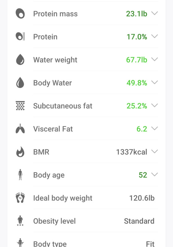
Task: Tap the Protein percentage icon
Action: tap(20, 36)
